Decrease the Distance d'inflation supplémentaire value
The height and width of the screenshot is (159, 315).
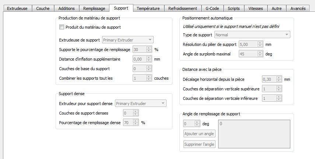(149, 61)
